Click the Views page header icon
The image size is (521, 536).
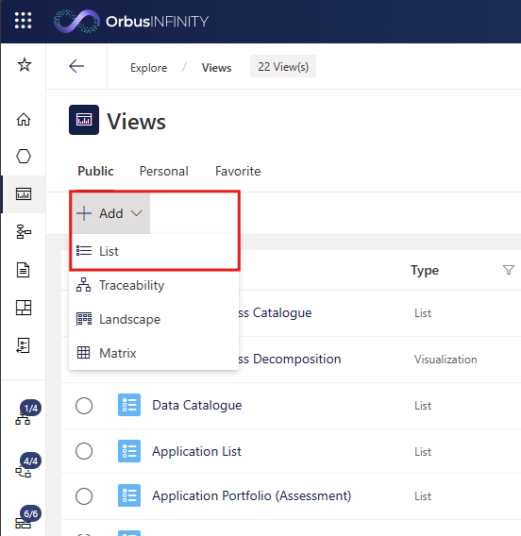pyautogui.click(x=84, y=120)
